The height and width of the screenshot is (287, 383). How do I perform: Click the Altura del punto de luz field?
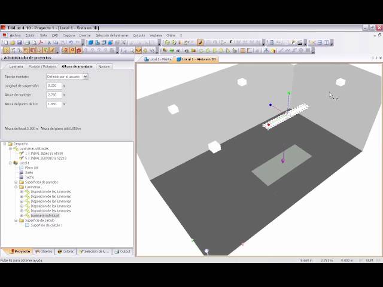click(x=54, y=104)
